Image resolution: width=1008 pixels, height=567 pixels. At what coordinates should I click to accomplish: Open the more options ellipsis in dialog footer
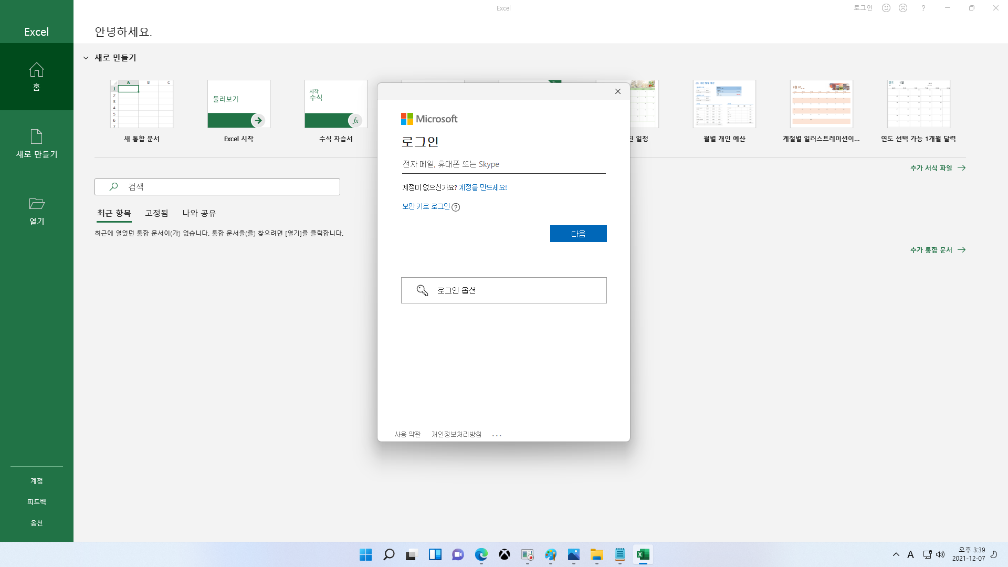coord(497,435)
